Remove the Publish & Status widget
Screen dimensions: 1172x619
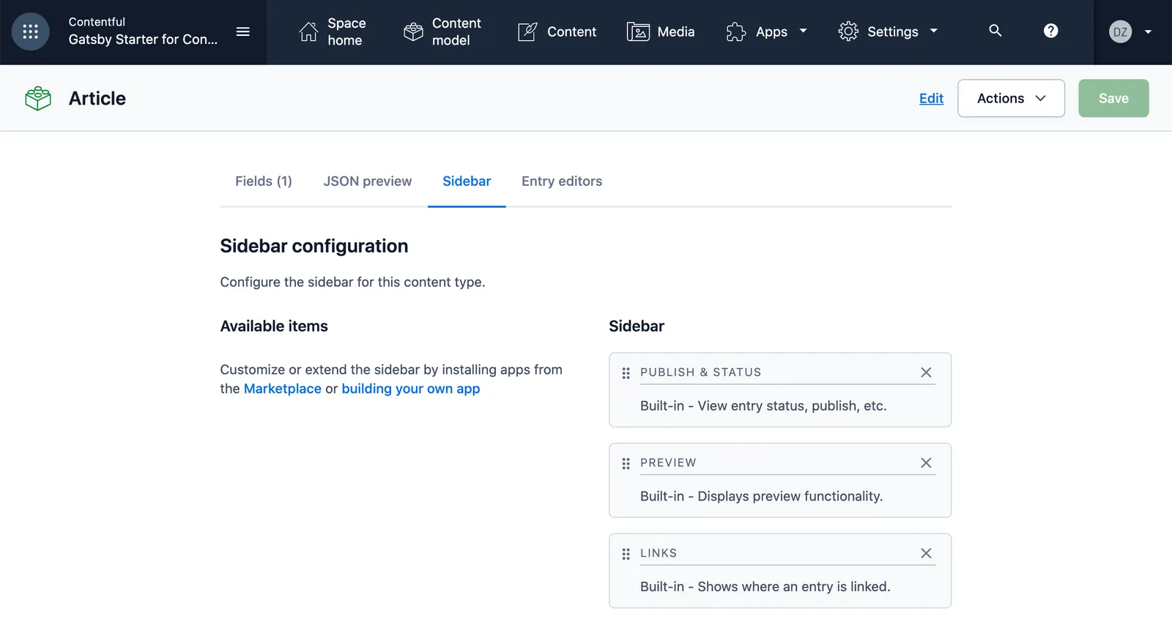pos(926,372)
